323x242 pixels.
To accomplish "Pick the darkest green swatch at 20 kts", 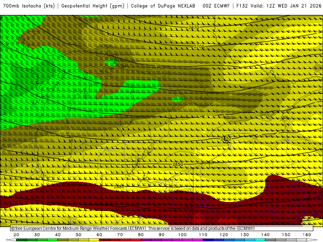I will (21, 240).
